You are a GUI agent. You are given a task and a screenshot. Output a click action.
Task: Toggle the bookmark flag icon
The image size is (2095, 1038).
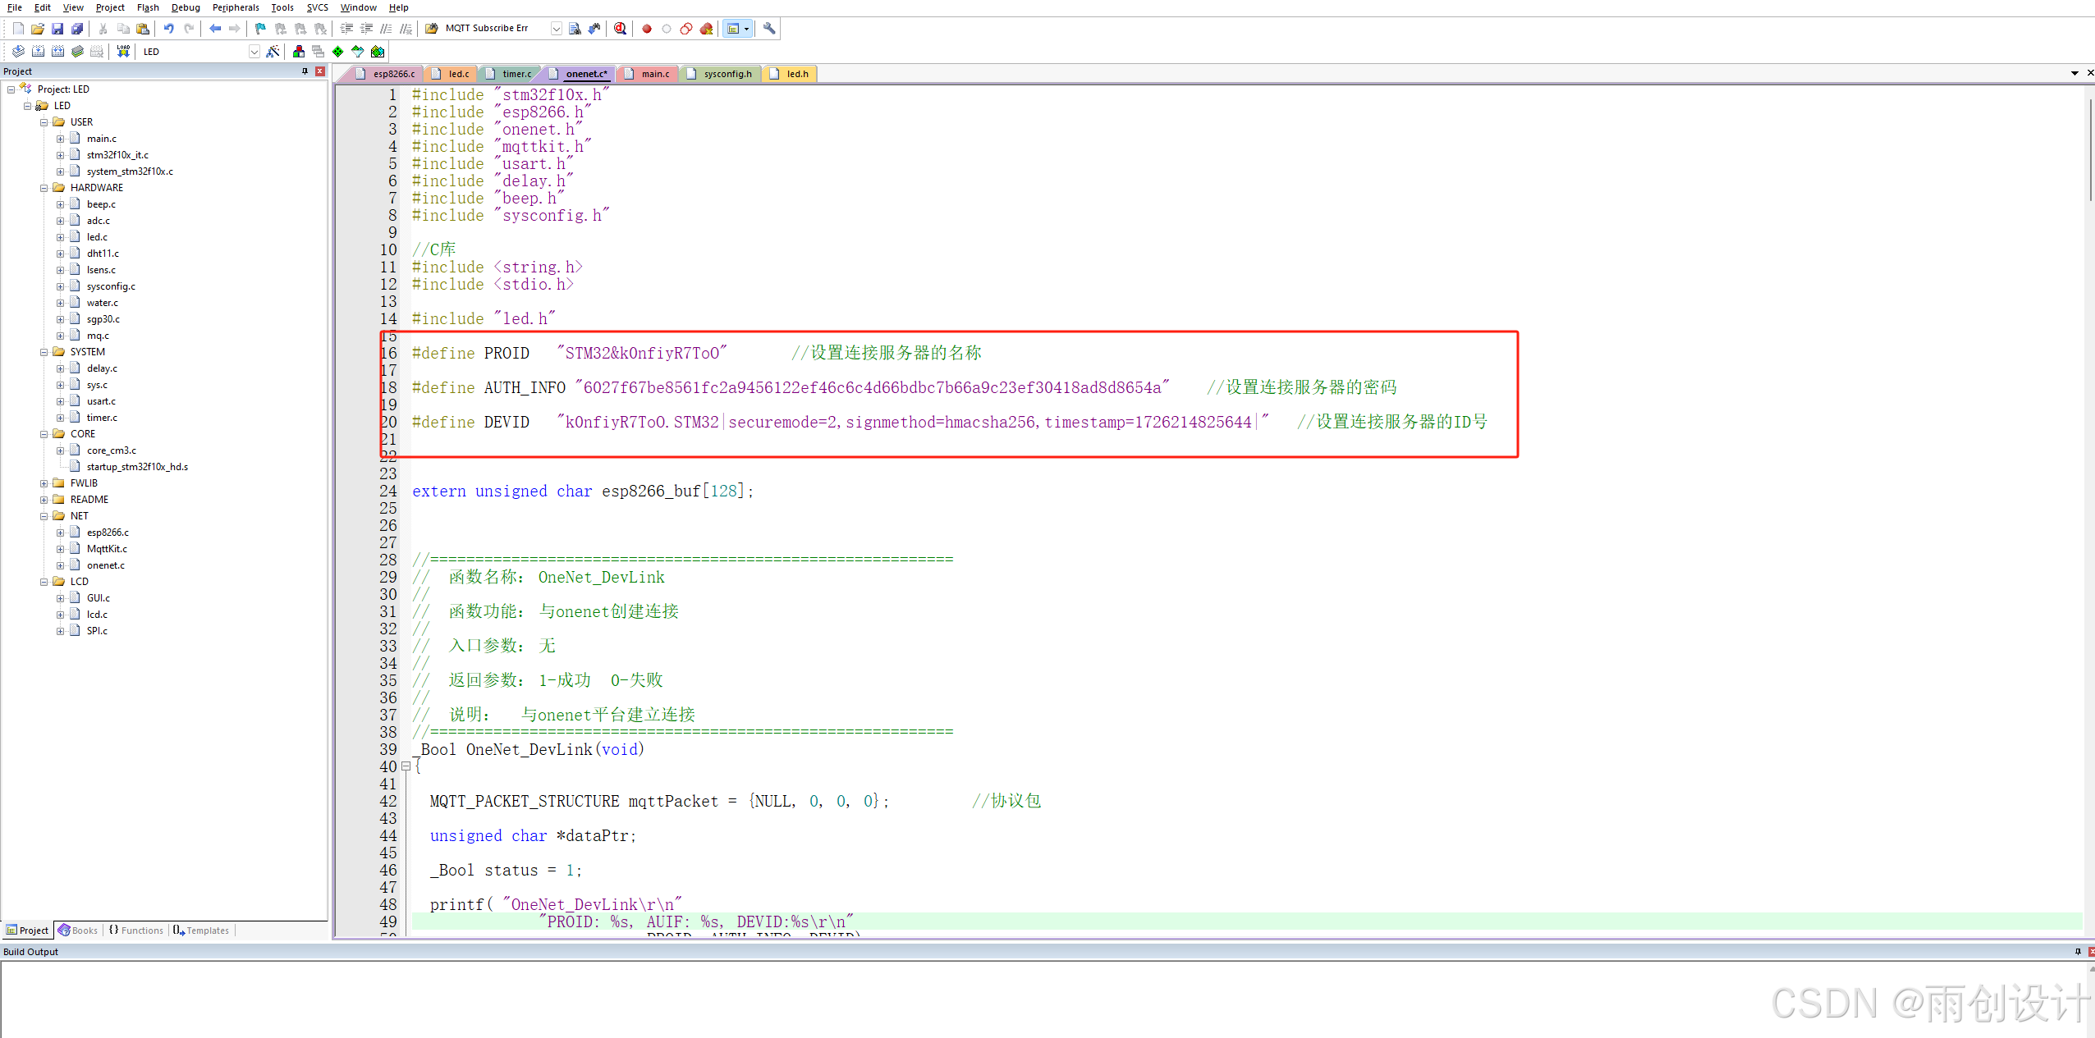260,29
